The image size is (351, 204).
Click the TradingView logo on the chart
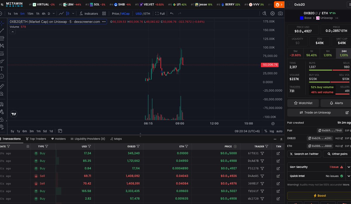click(13, 114)
